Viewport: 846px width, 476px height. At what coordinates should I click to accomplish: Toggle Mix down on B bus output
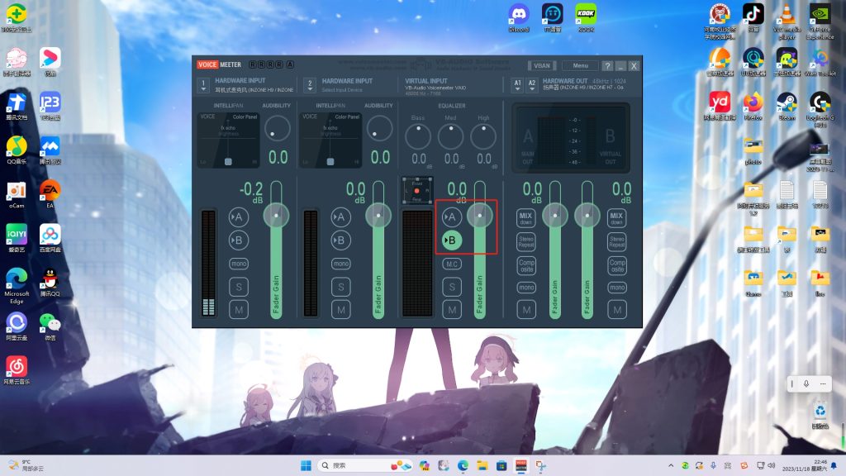point(616,218)
